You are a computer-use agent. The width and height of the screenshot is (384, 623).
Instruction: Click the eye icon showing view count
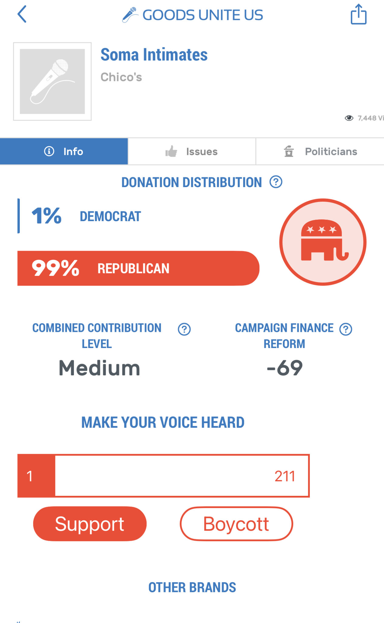click(x=349, y=118)
